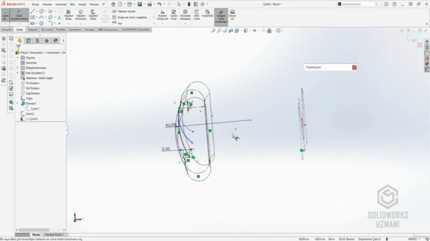430x241 pixels.
Task: Click the Print icon
Action: coord(149,4)
